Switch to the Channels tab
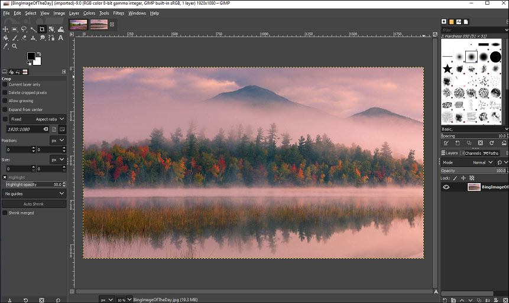Viewport: 509px width, 303px height. point(471,153)
